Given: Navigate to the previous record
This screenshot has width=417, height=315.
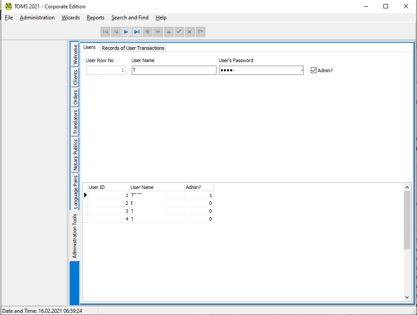Looking at the screenshot, I should coord(115,32).
